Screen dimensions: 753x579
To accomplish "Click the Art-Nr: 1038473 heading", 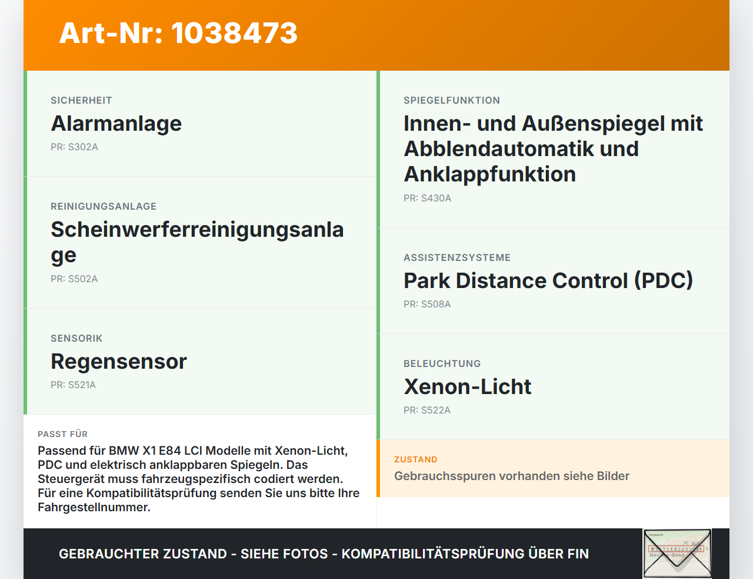I will click(x=178, y=33).
